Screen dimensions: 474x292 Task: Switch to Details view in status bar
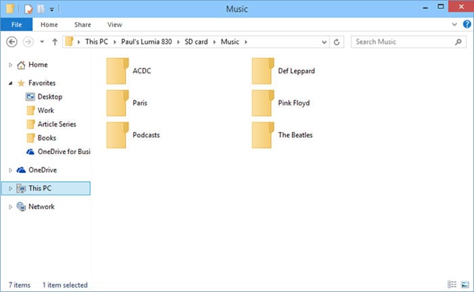tap(452, 285)
